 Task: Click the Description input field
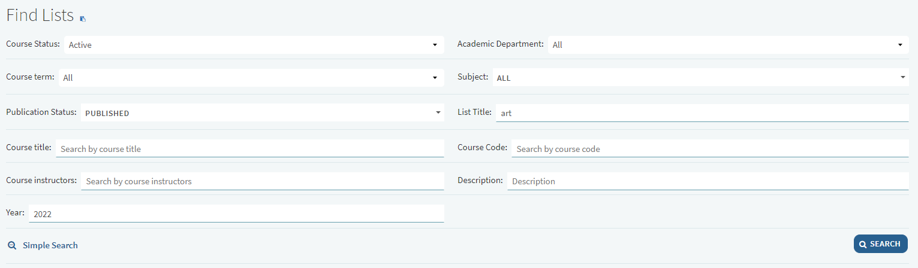pyautogui.click(x=708, y=181)
